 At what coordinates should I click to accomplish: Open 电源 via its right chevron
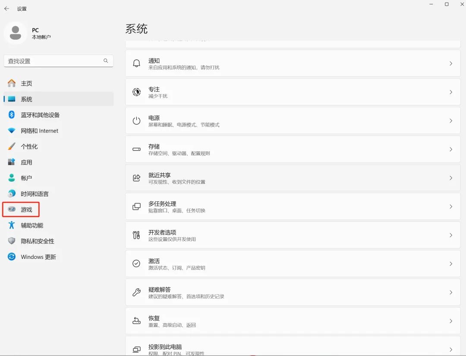[451, 121]
